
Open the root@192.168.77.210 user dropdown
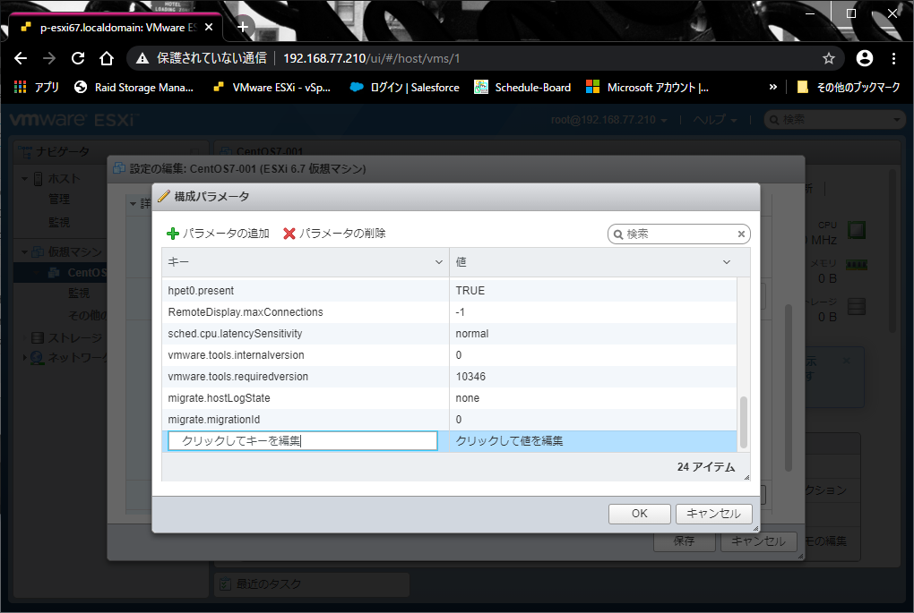click(608, 120)
